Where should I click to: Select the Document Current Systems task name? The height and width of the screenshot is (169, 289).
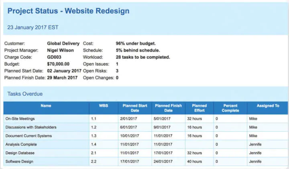(x=28, y=136)
